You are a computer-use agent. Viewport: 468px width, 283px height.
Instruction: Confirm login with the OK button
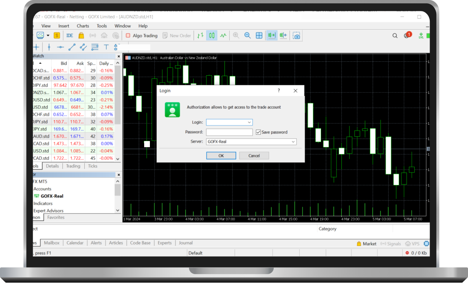pos(221,155)
